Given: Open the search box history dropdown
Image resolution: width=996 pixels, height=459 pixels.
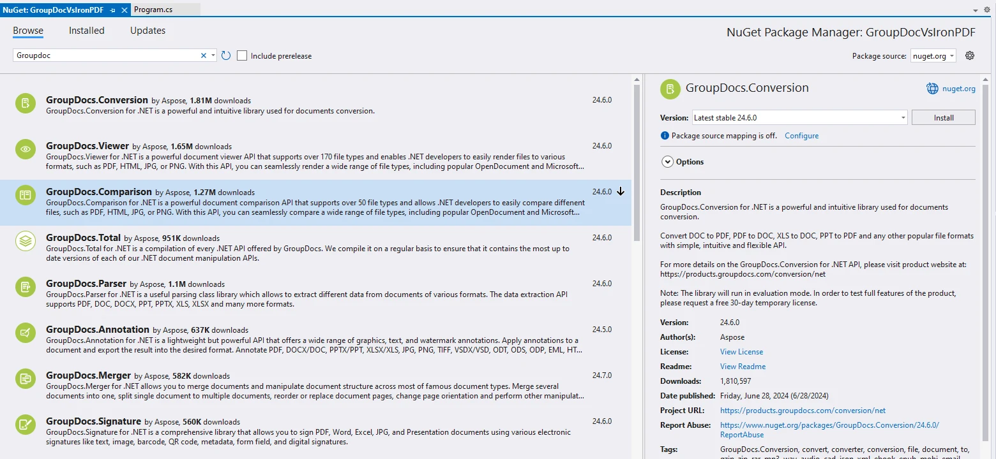Looking at the screenshot, I should tap(213, 55).
